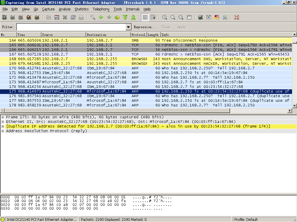
Task: Click the Expression... button
Action: (145, 27)
